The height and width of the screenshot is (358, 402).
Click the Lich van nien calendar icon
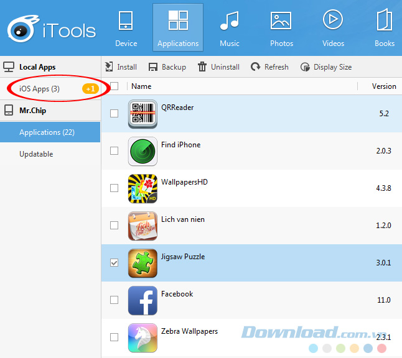tap(143, 226)
